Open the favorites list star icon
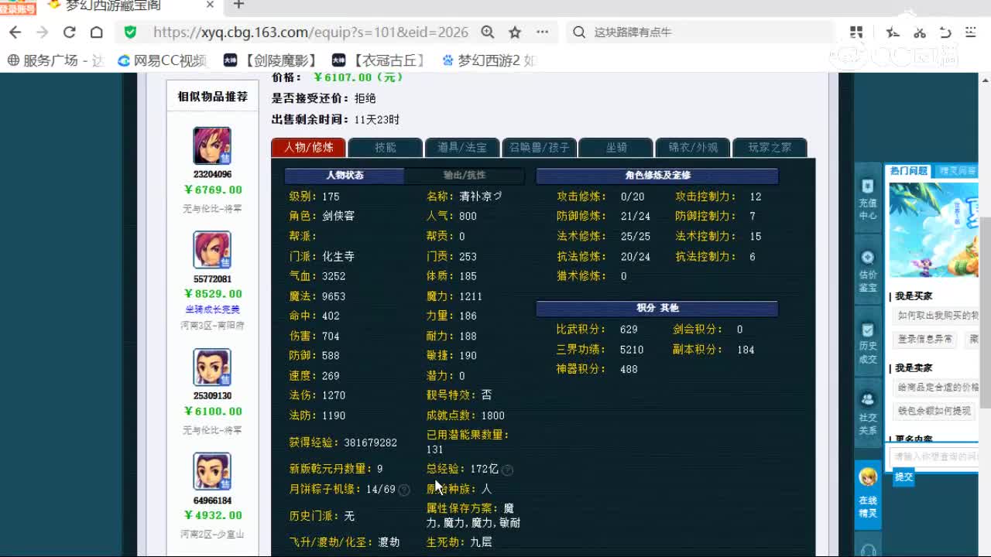This screenshot has height=557, width=991. pyautogui.click(x=893, y=32)
